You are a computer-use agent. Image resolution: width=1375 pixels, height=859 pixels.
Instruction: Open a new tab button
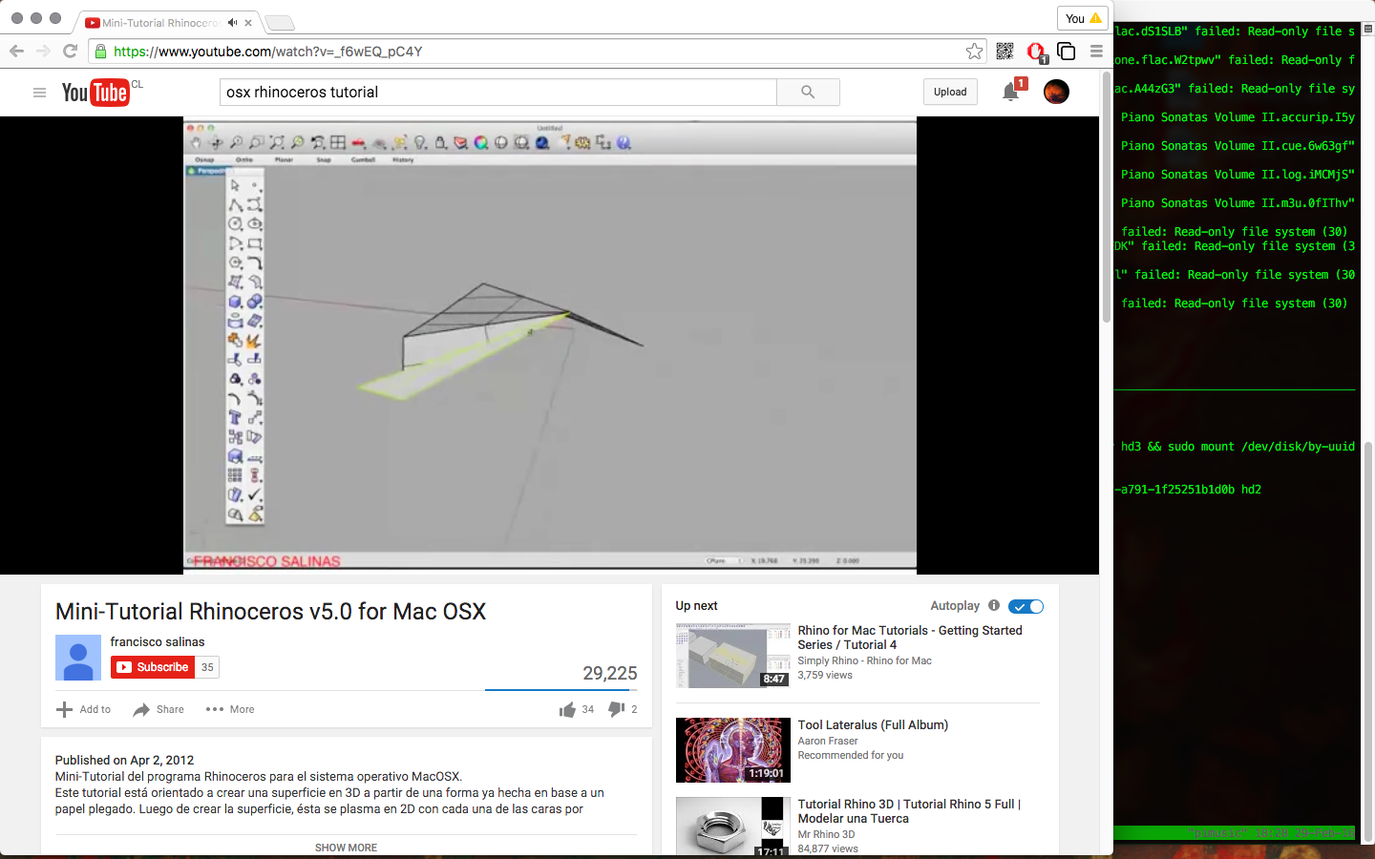(x=279, y=23)
